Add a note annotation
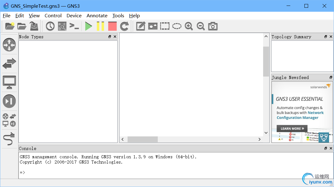Viewport: 334px width, 187px height. click(141, 26)
